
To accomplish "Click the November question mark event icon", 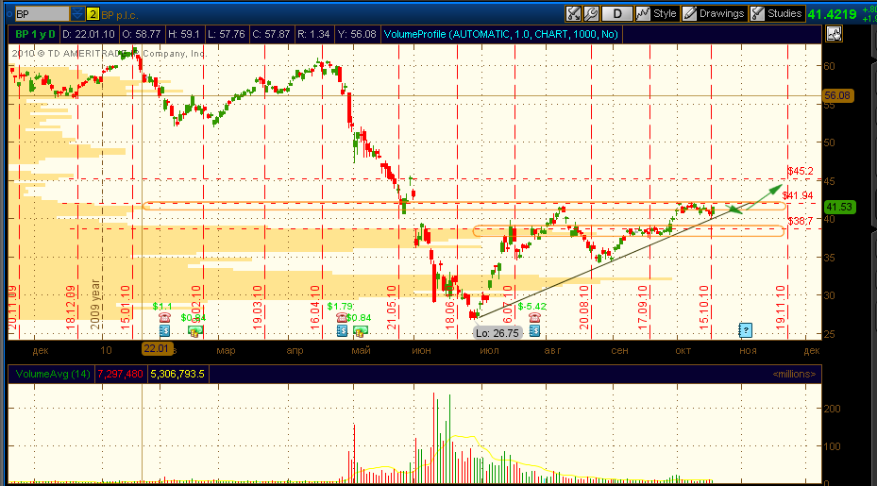I will coord(745,330).
